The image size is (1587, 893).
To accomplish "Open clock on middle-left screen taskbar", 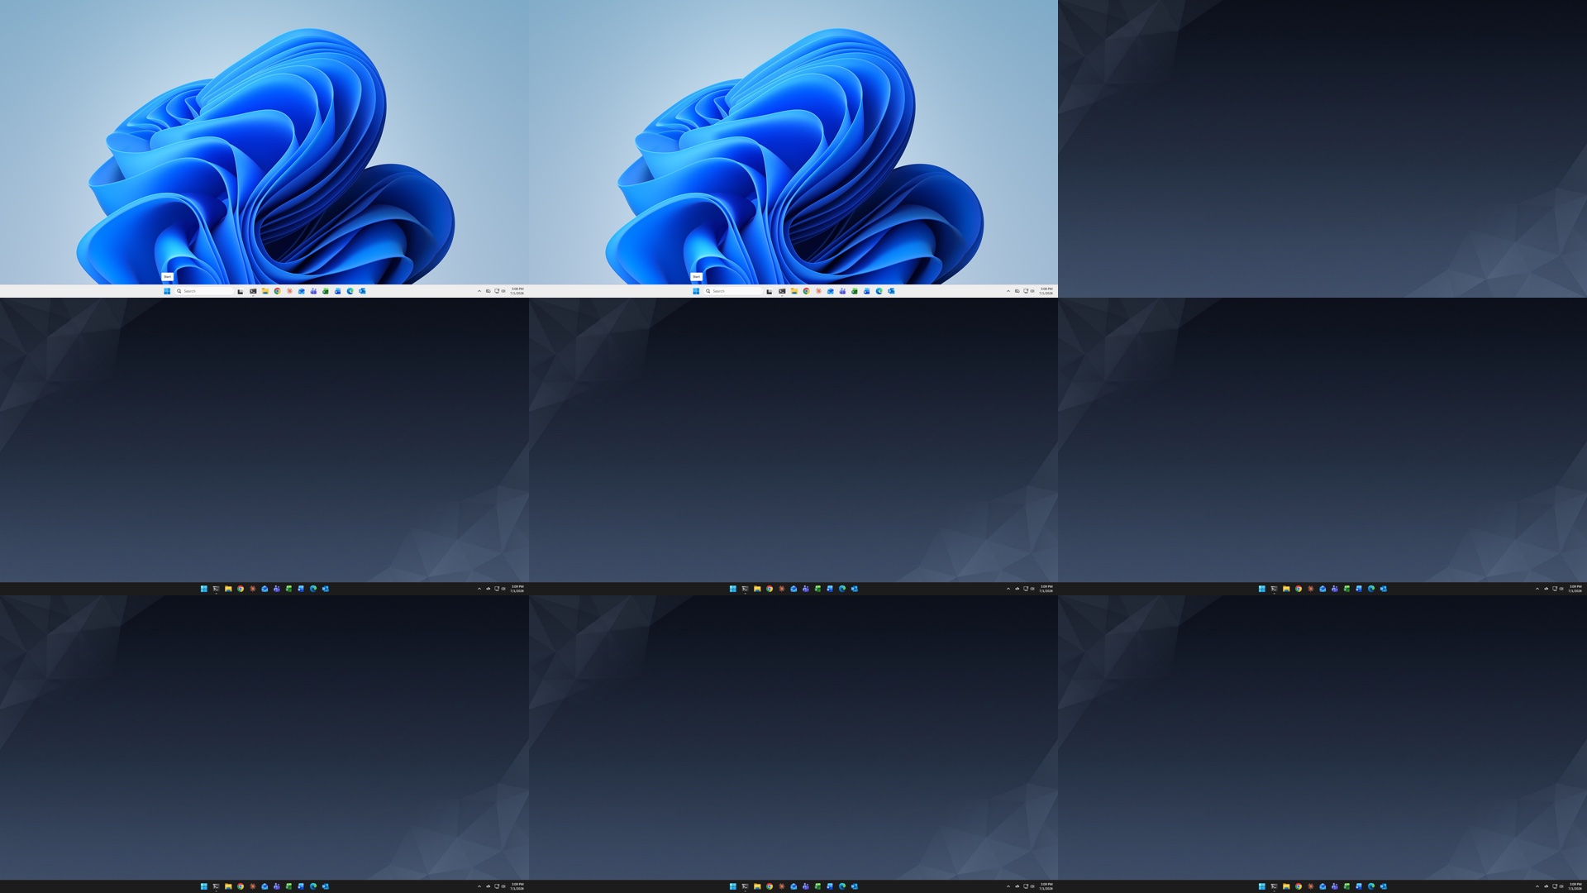I will (x=517, y=589).
